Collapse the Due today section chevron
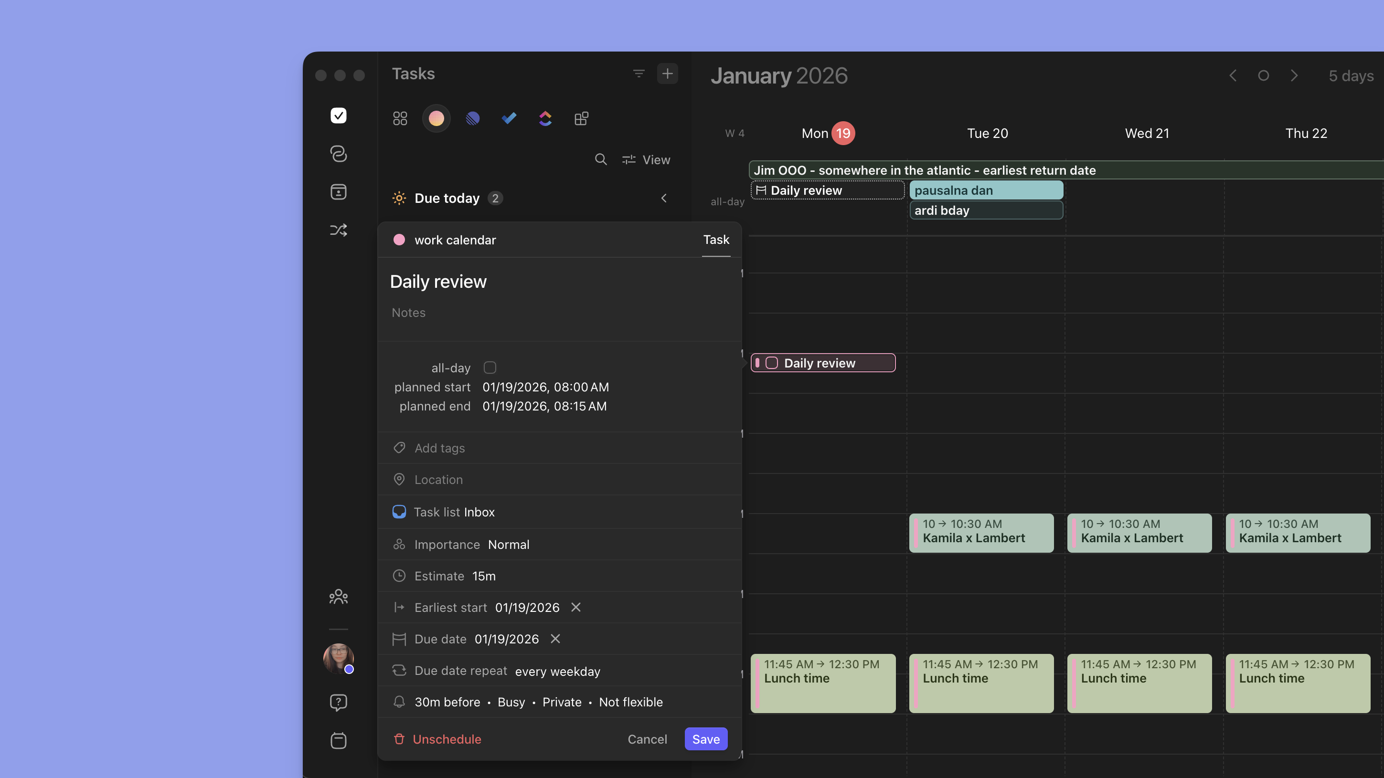1384x778 pixels. [664, 198]
